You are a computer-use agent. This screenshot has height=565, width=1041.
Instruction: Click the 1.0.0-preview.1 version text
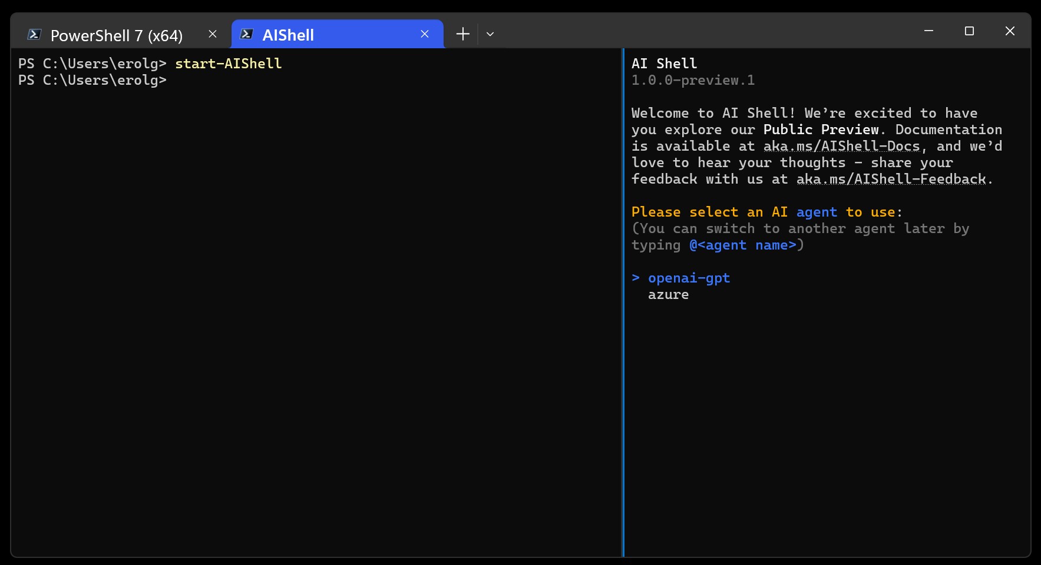[x=693, y=80]
